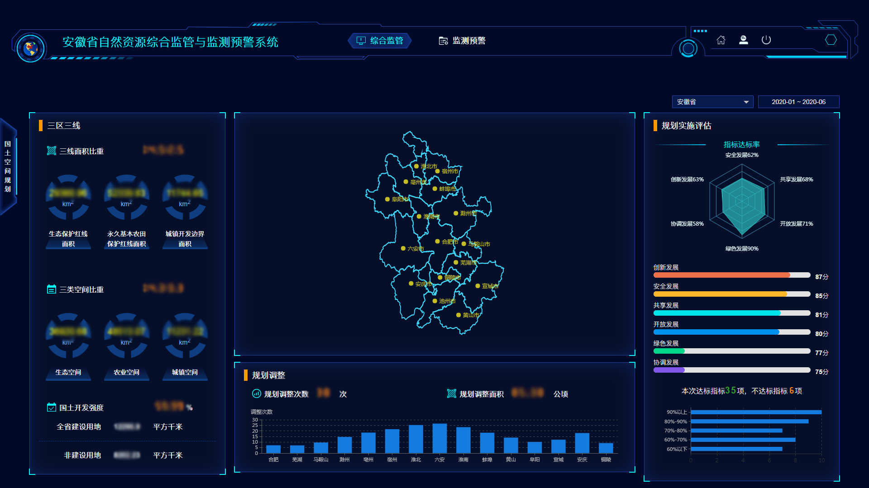The height and width of the screenshot is (488, 869).
Task: Select the 综合监管 tab
Action: tap(380, 40)
